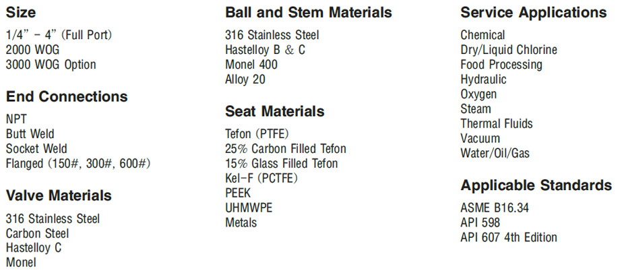Select the Butt Weld entry
Screen dimensions: 620x275
tap(30, 133)
